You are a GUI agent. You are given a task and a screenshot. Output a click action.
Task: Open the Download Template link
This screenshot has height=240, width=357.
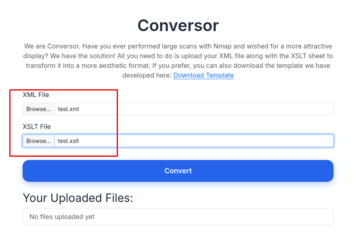click(204, 75)
